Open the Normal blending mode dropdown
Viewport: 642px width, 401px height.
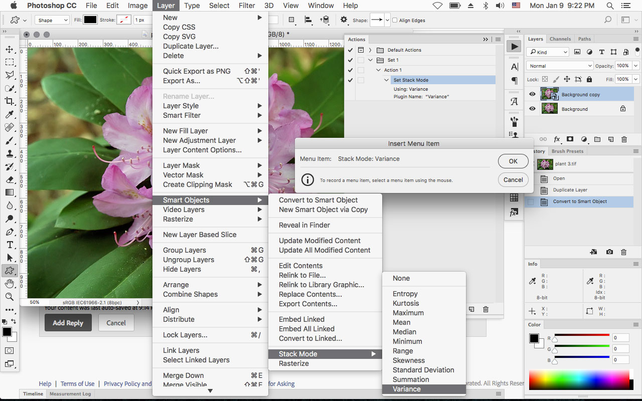(x=559, y=65)
